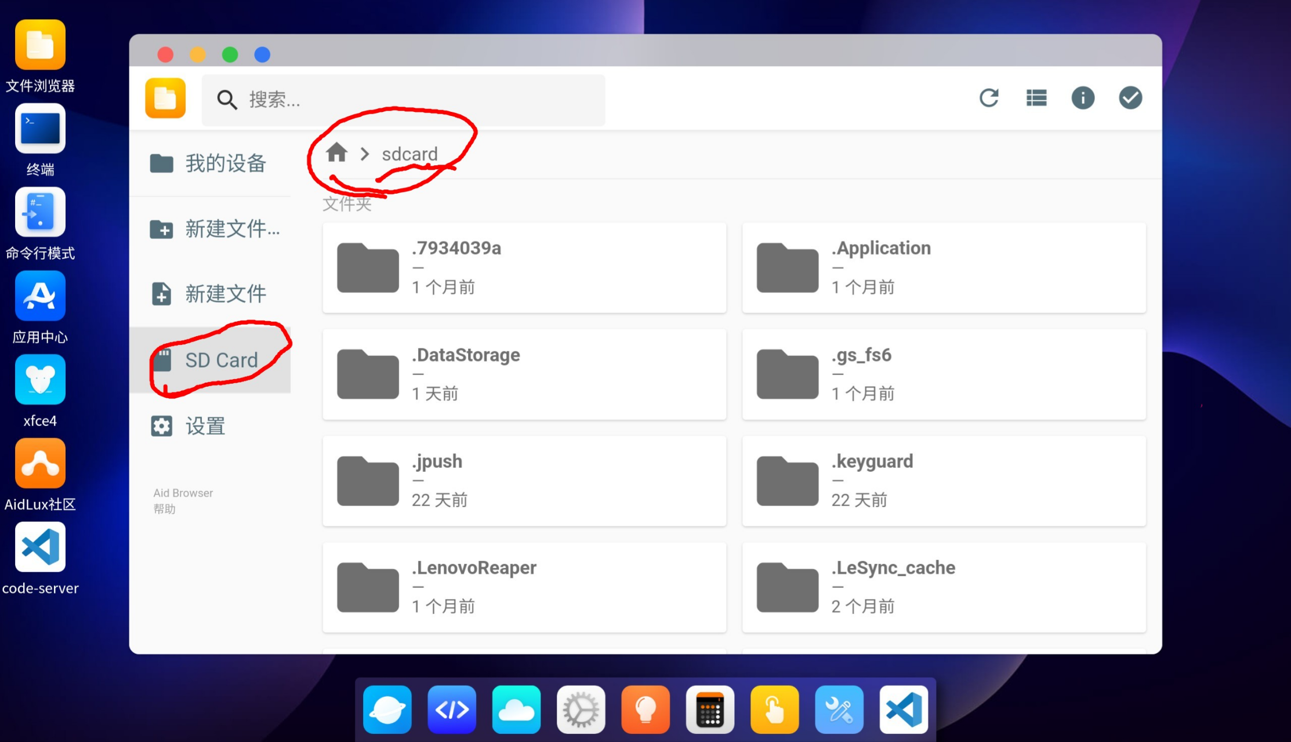Image resolution: width=1291 pixels, height=742 pixels.
Task: Click the home breadcrumb icon
Action: [336, 153]
